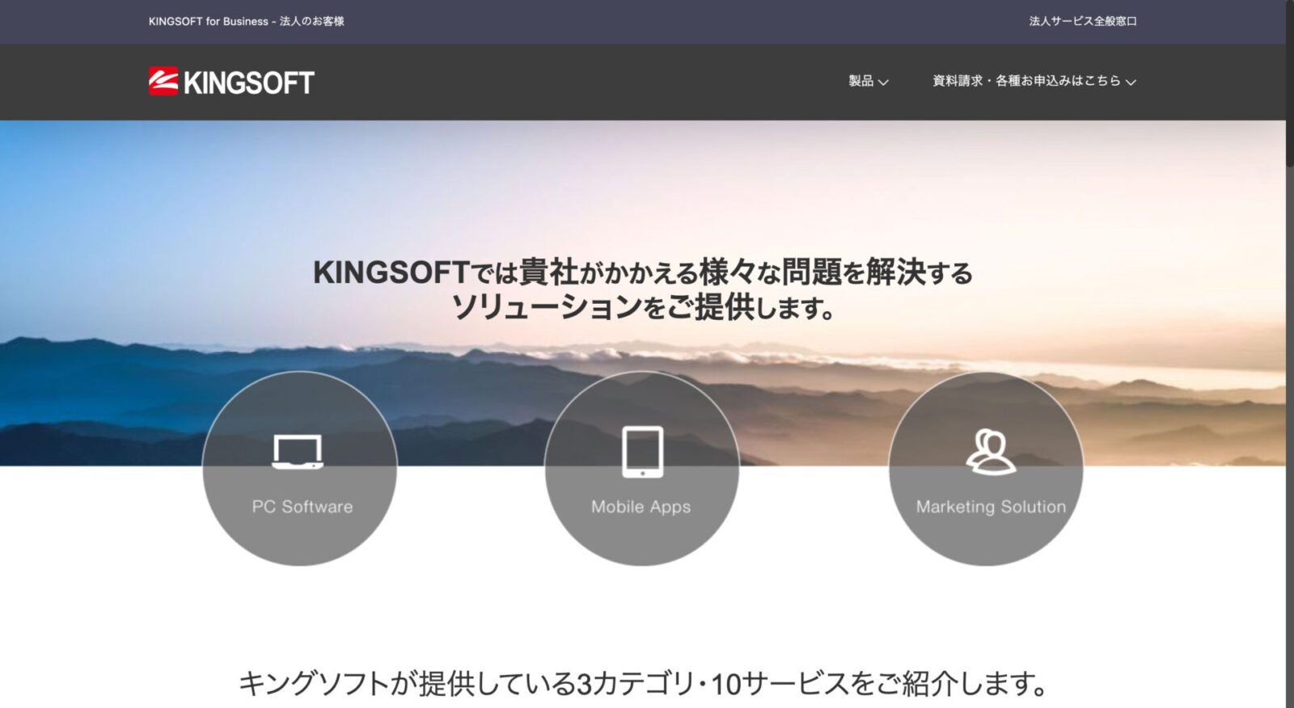Click the 法人サービス全般窓口 link
This screenshot has height=708, width=1294.
[x=1082, y=21]
